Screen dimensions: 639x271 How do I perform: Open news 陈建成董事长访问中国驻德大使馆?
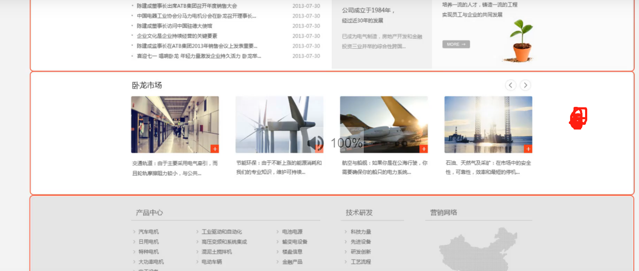coord(175,26)
